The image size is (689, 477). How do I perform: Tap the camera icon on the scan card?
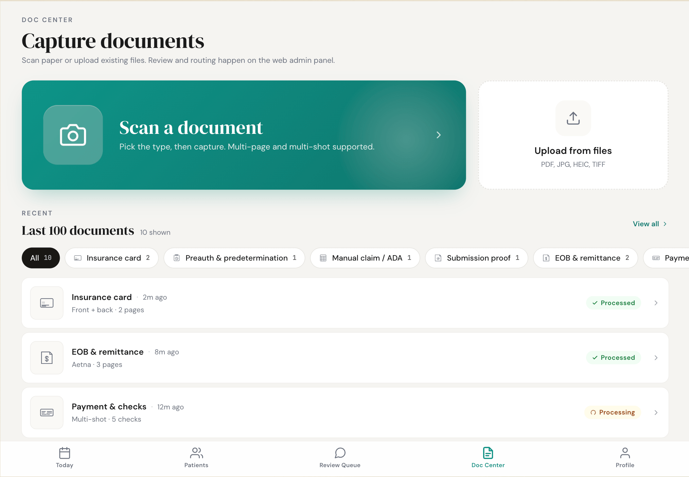click(73, 135)
